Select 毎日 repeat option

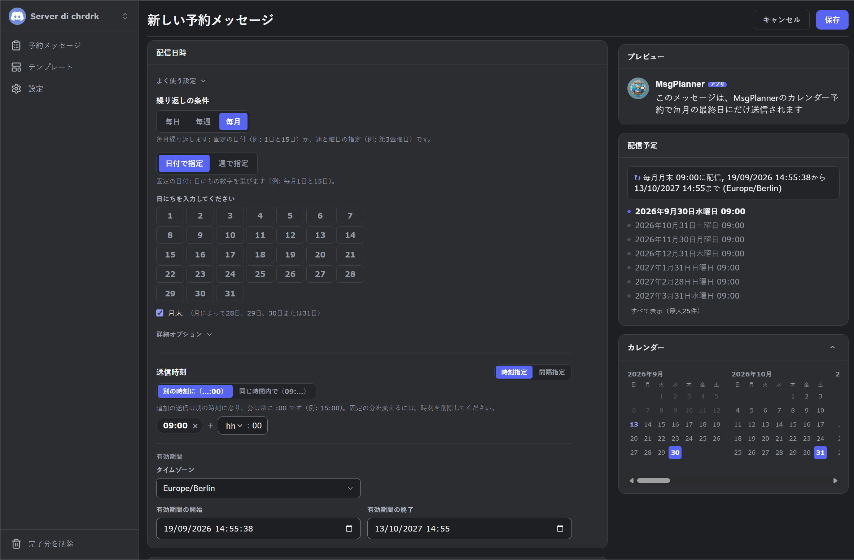click(x=172, y=122)
